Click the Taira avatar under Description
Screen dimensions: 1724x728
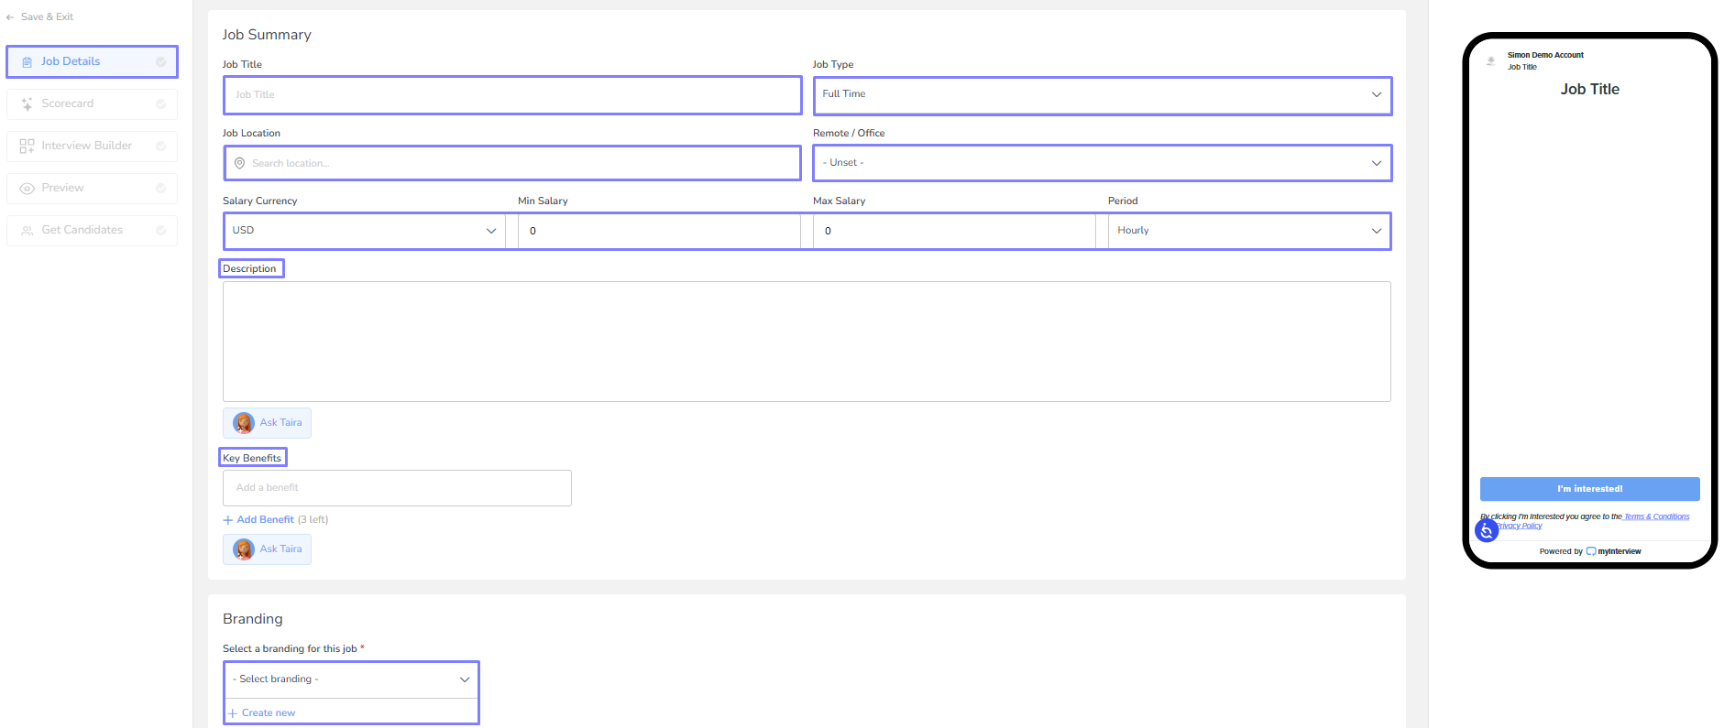click(244, 423)
